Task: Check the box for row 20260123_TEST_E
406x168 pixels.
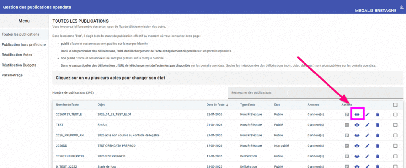Action: [395, 114]
